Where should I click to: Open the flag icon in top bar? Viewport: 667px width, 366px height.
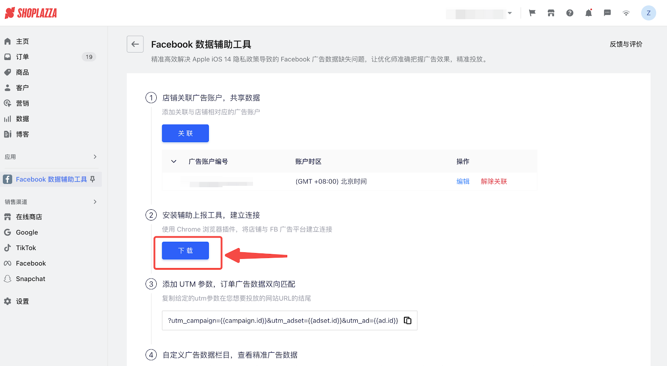532,13
